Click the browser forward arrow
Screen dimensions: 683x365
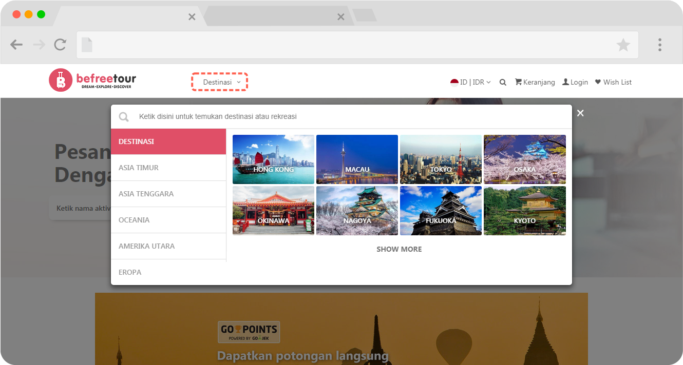[39, 45]
